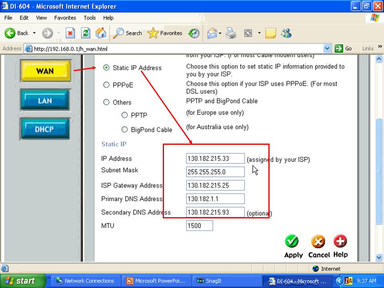
Task: Stop page loading with red X icon
Action: [70, 33]
